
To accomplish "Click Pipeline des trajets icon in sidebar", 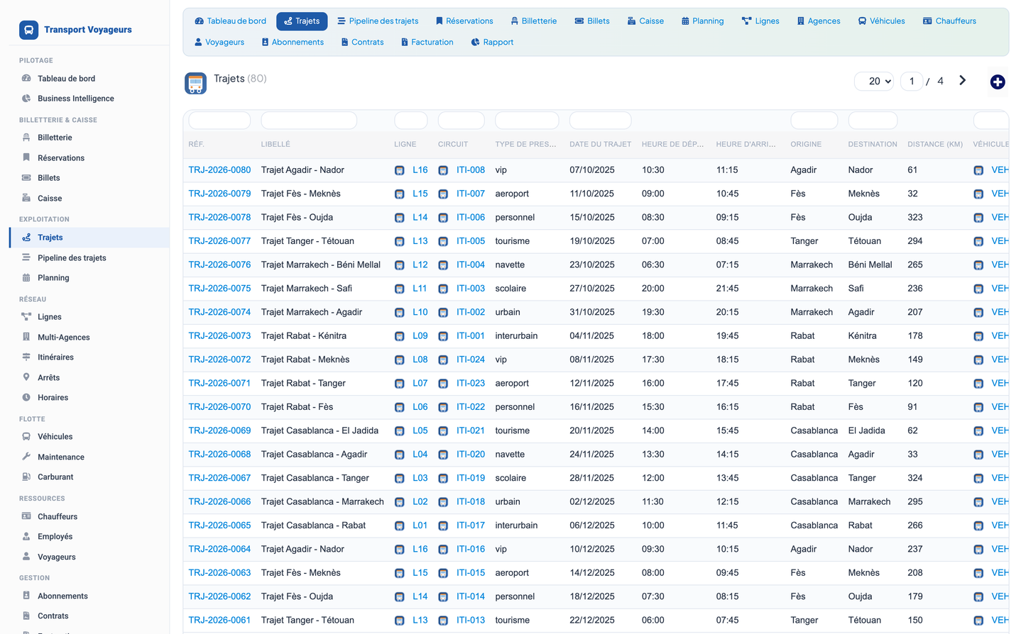I will click(26, 257).
